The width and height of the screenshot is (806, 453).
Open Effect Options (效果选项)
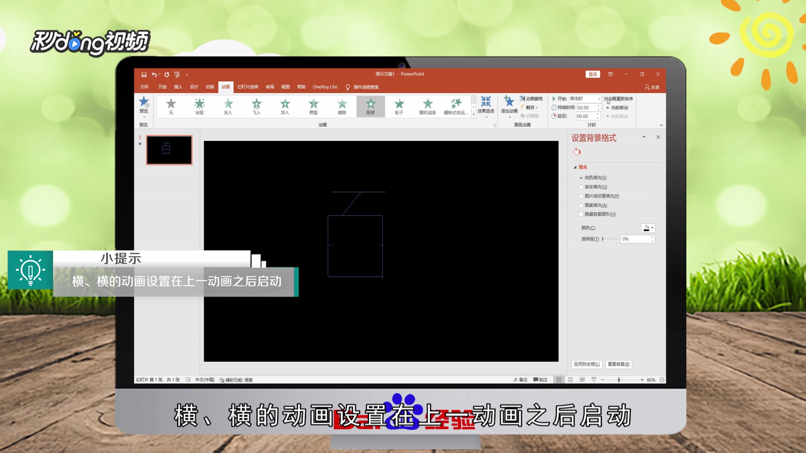(485, 106)
